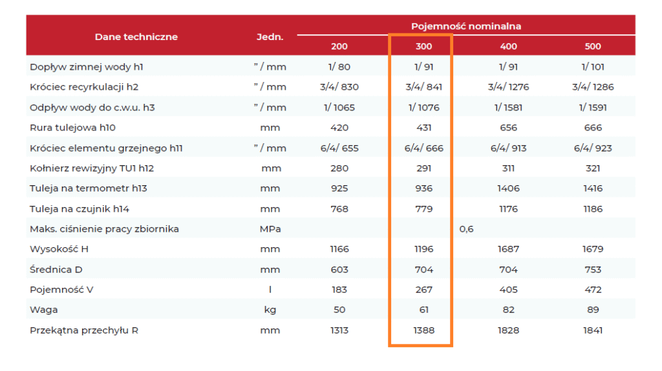The width and height of the screenshot is (662, 371).
Task: Click the value '1416' cell
Action: (593, 188)
